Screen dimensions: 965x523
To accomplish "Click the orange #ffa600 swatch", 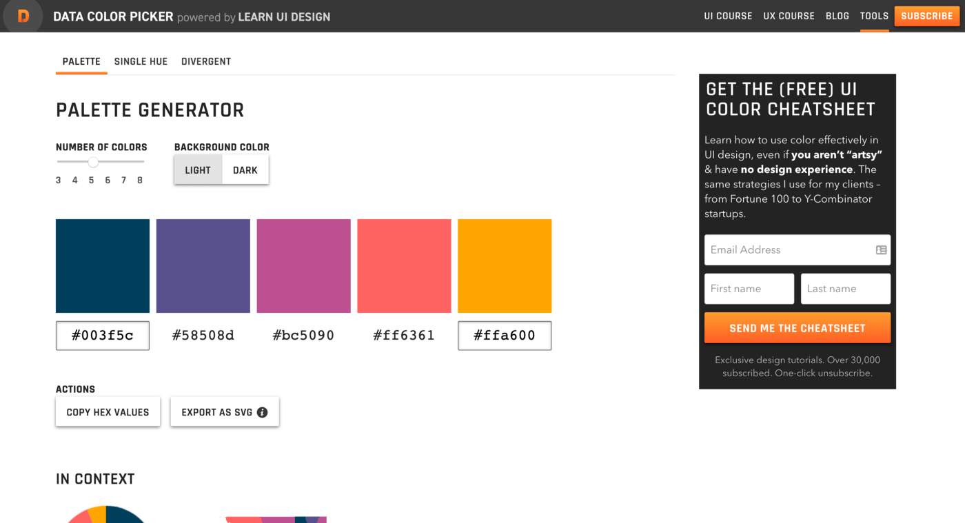I will [x=505, y=266].
